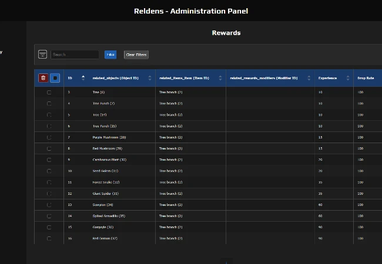Click the 'Tree (14)' object cell
This screenshot has height=264, width=382.
100,115
